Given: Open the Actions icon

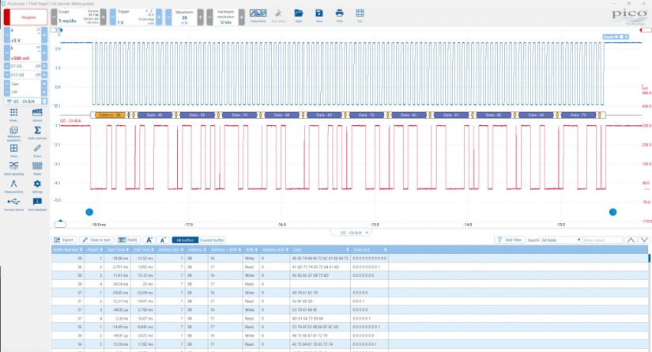Looking at the screenshot, I should [x=37, y=115].
